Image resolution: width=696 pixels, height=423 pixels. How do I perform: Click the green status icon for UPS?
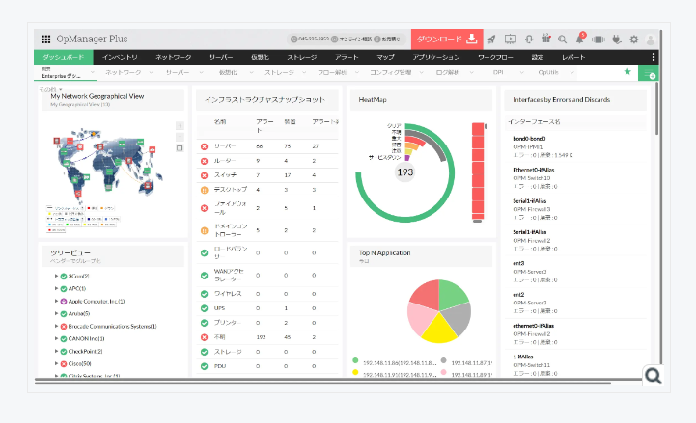coord(205,308)
